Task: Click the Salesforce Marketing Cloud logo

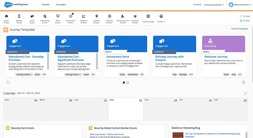Action: pos(16,4)
